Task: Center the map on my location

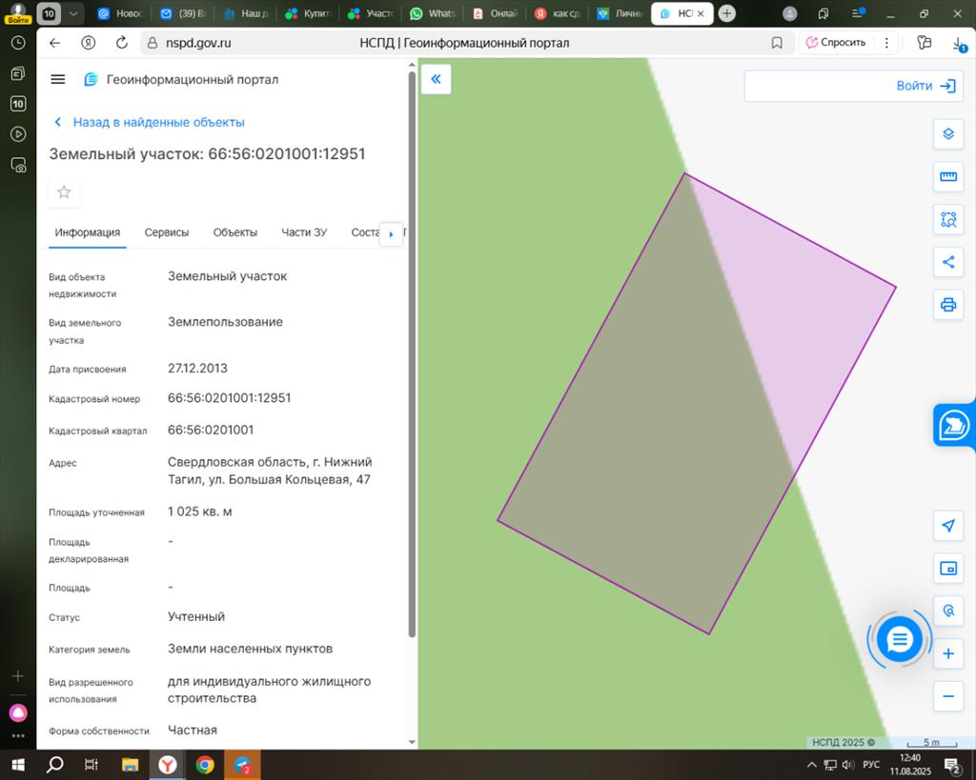Action: (947, 526)
